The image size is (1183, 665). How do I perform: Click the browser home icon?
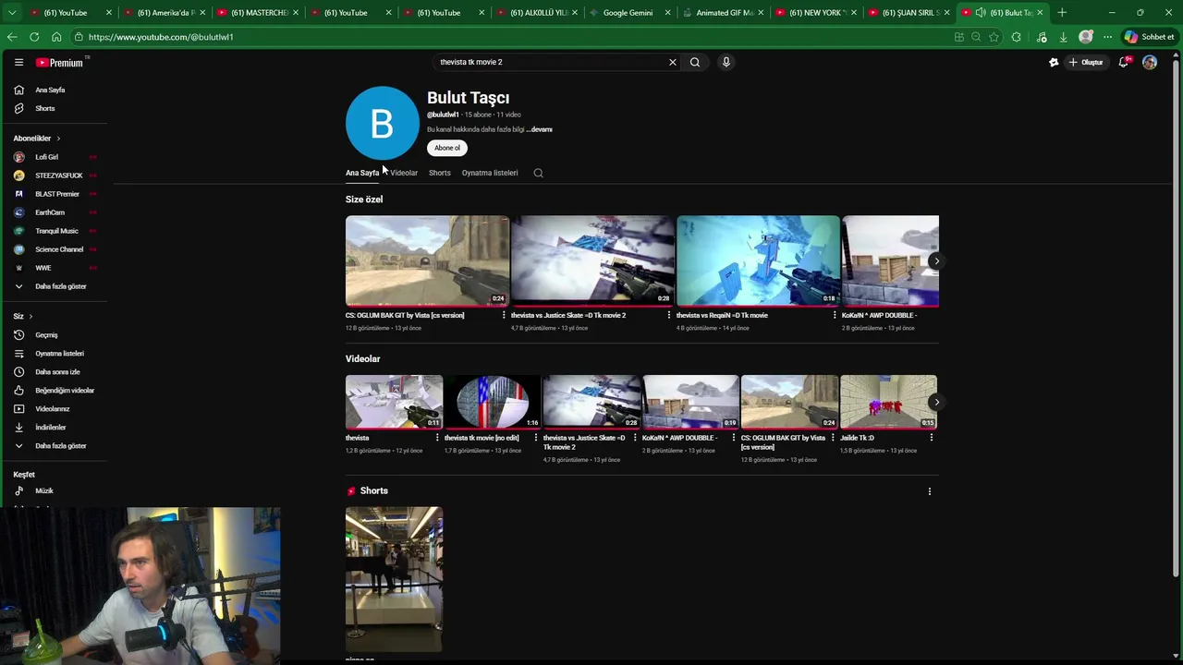(x=56, y=37)
